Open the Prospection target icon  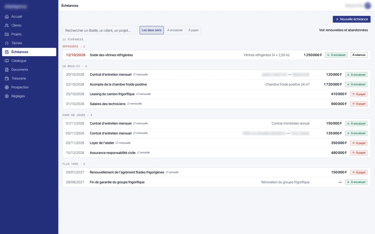(7, 87)
